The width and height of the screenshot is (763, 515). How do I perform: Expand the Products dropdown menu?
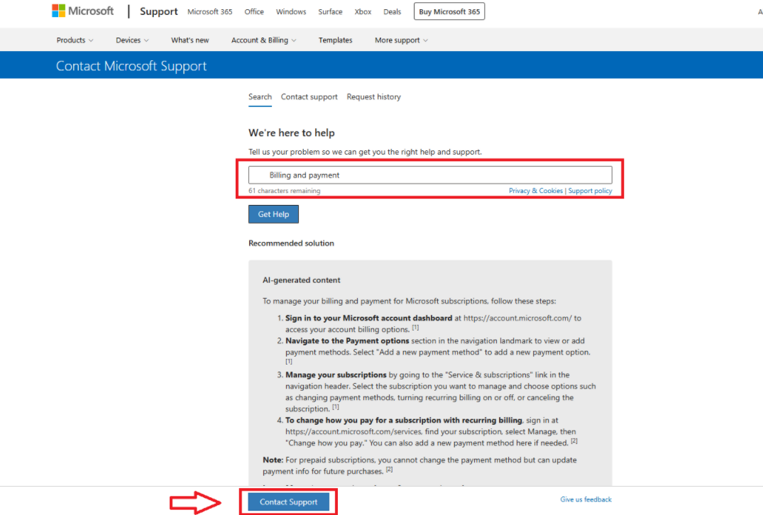click(x=75, y=40)
